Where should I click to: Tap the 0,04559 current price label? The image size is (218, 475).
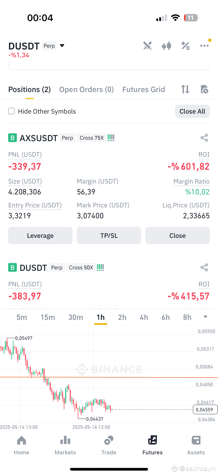coord(205,410)
